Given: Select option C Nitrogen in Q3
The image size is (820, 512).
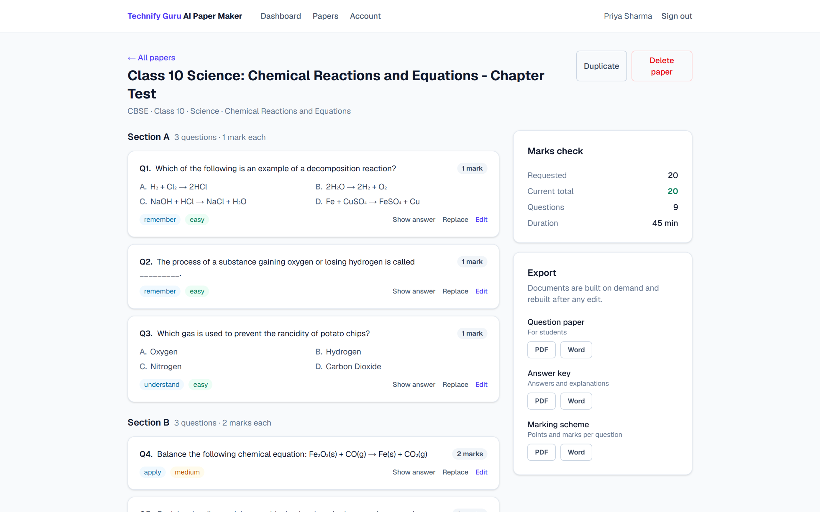Looking at the screenshot, I should pos(160,366).
